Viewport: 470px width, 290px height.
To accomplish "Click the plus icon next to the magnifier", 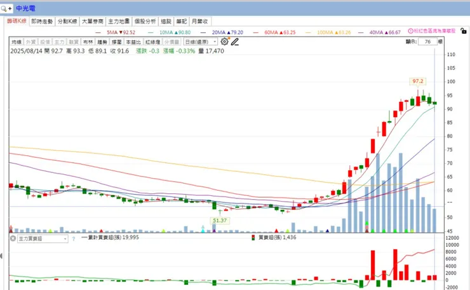I will [10, 9].
